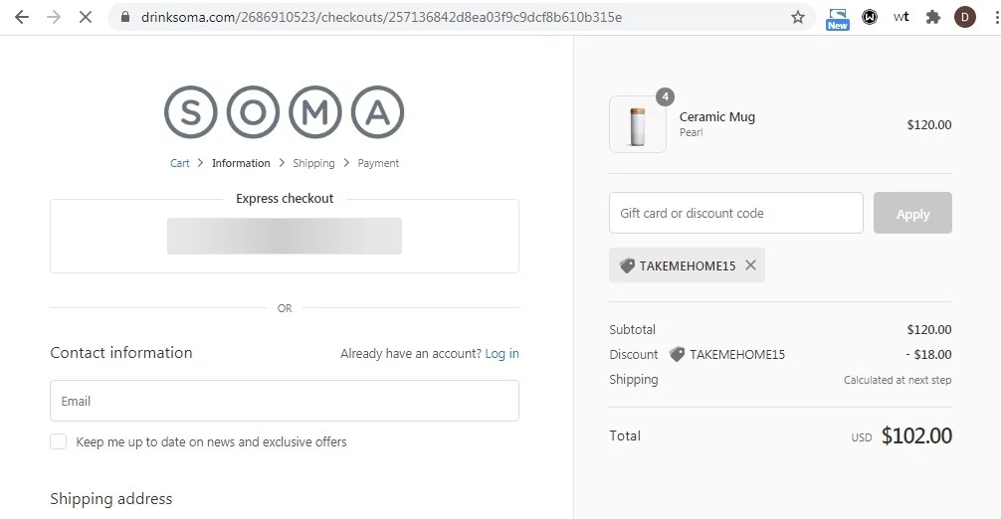Click the browser forward arrow
This screenshot has width=1001, height=519.
(x=54, y=17)
